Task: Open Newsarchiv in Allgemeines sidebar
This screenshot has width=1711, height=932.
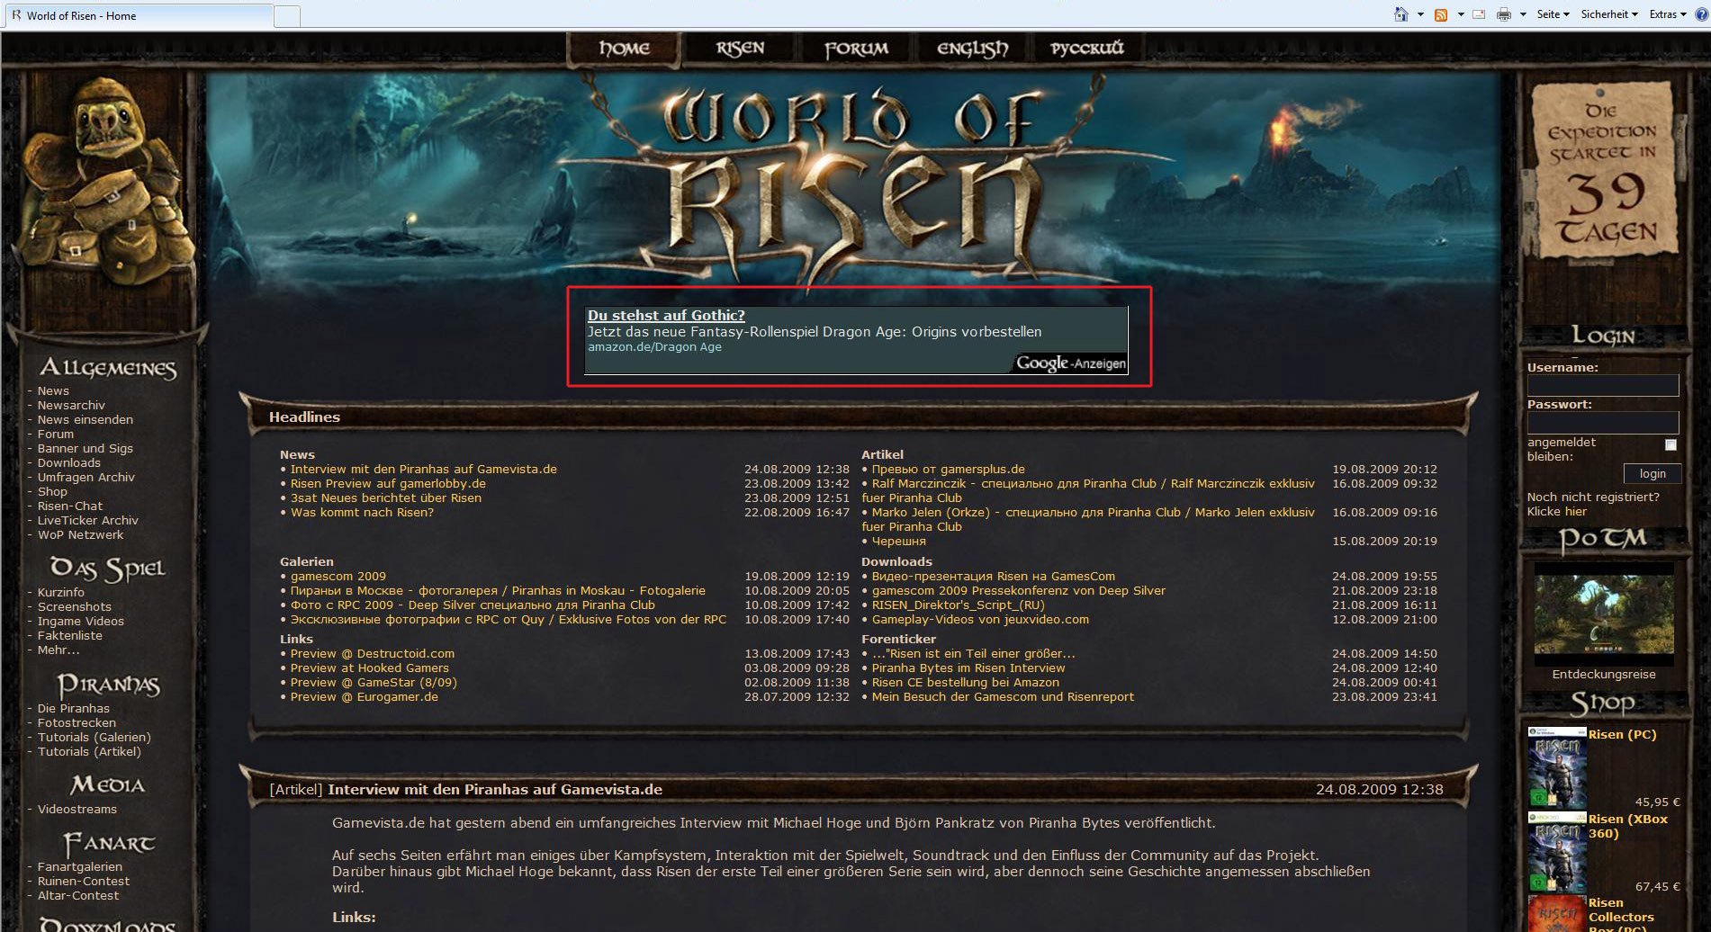Action: [71, 406]
